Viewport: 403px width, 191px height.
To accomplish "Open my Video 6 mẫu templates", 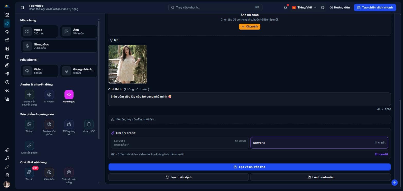I will click(39, 71).
